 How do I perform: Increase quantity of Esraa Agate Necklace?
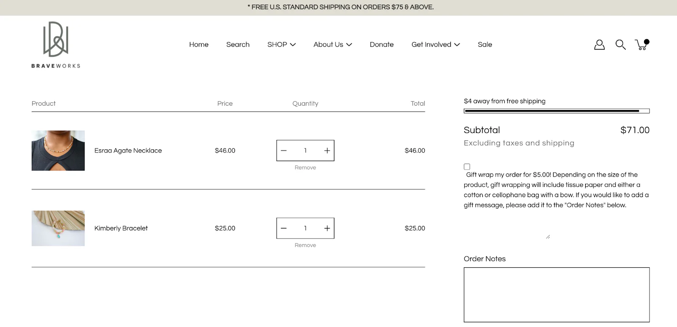point(327,150)
